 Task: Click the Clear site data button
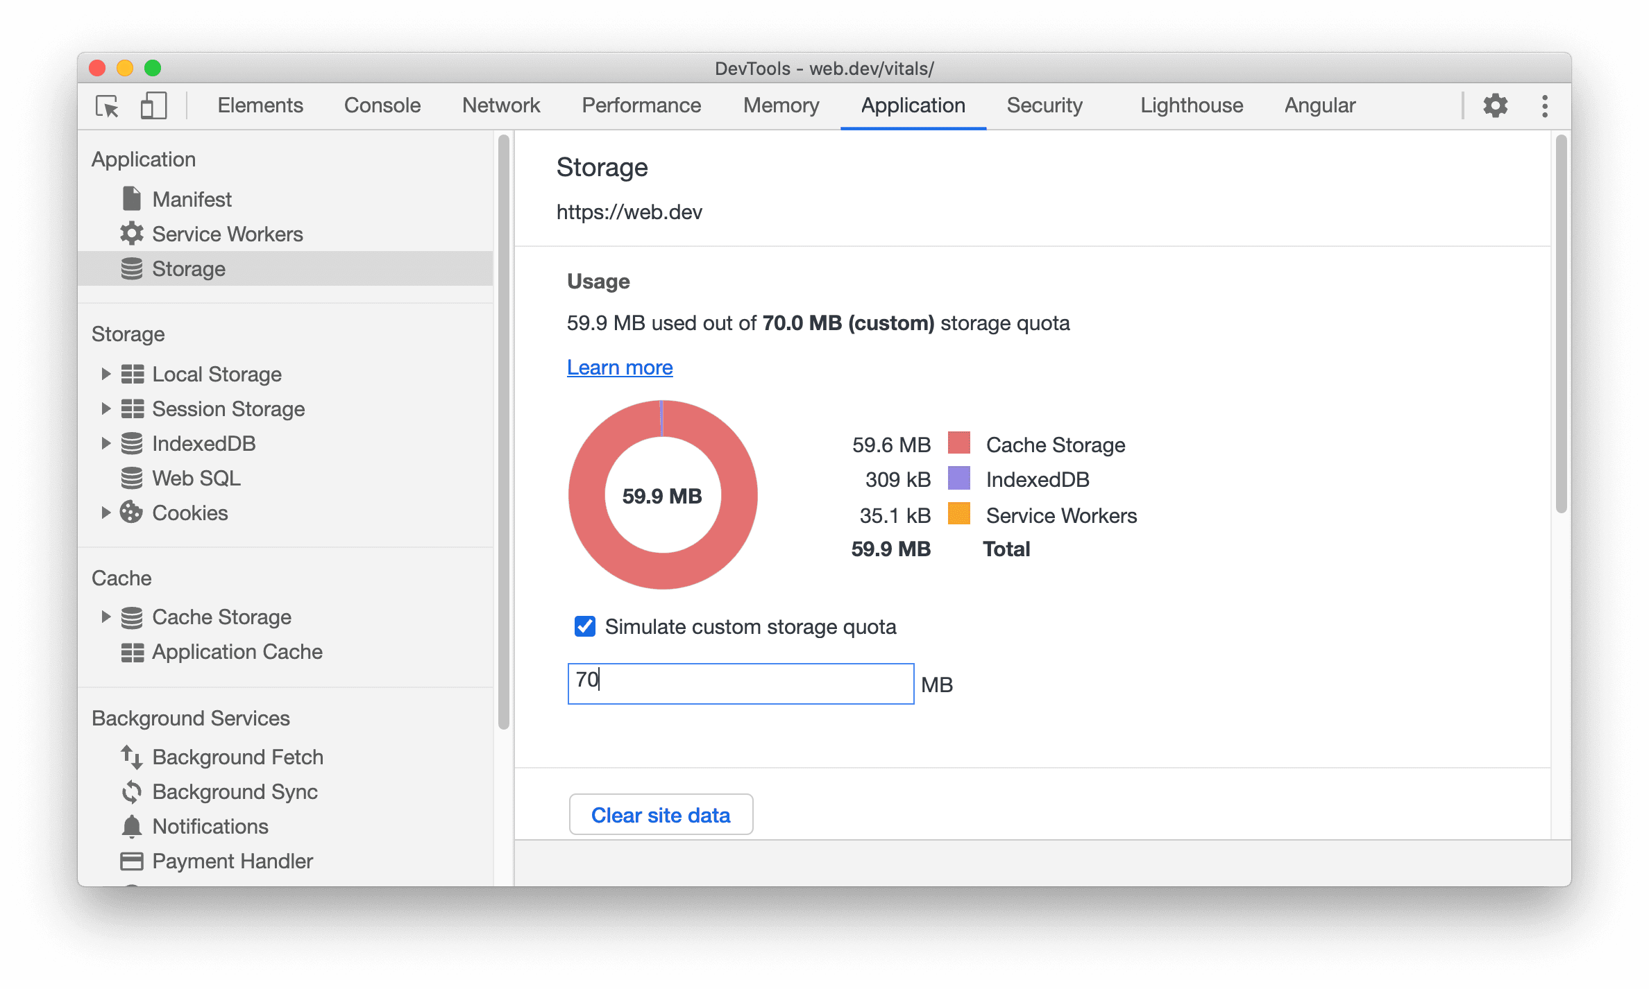pos(663,815)
